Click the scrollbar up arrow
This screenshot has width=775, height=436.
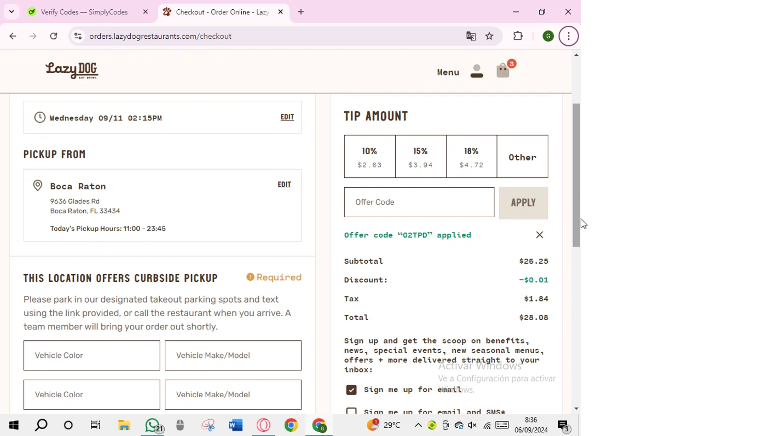click(576, 55)
